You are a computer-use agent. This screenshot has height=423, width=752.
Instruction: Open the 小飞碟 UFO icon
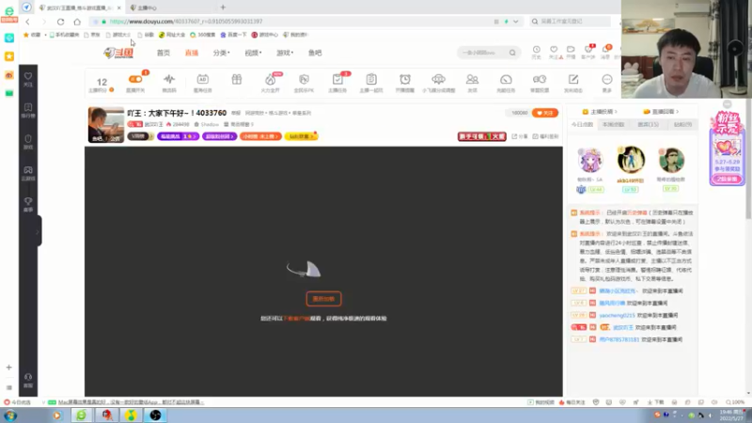coord(438,79)
